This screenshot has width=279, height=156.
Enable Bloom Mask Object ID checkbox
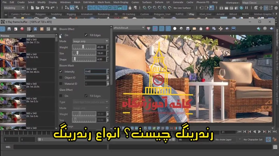coord(61,77)
